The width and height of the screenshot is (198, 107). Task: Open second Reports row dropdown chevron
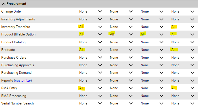(131, 80)
